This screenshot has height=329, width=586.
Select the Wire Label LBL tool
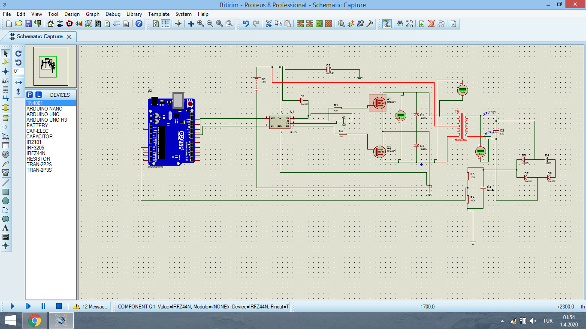(x=6, y=80)
